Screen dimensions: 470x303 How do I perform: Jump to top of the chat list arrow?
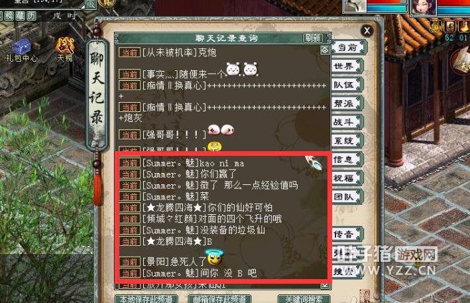point(325,50)
